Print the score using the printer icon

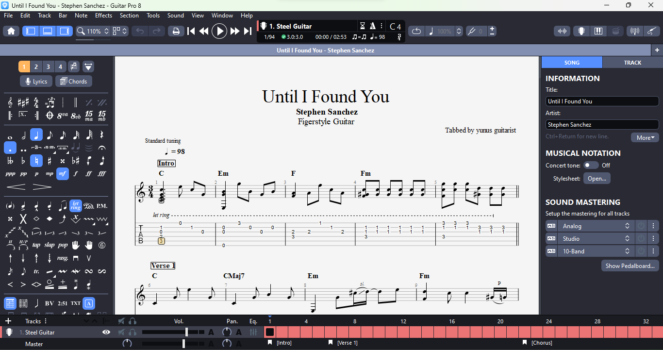pos(176,31)
